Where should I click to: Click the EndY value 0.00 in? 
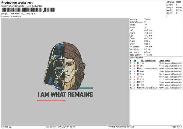[x=147, y=44]
